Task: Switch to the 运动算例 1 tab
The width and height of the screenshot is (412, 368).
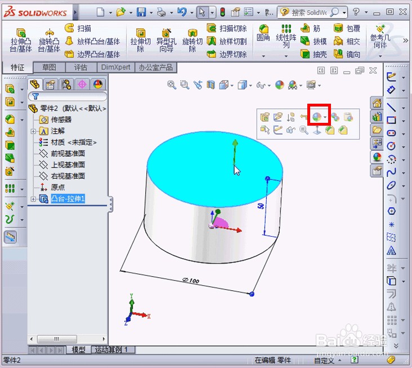Action: pyautogui.click(x=113, y=349)
